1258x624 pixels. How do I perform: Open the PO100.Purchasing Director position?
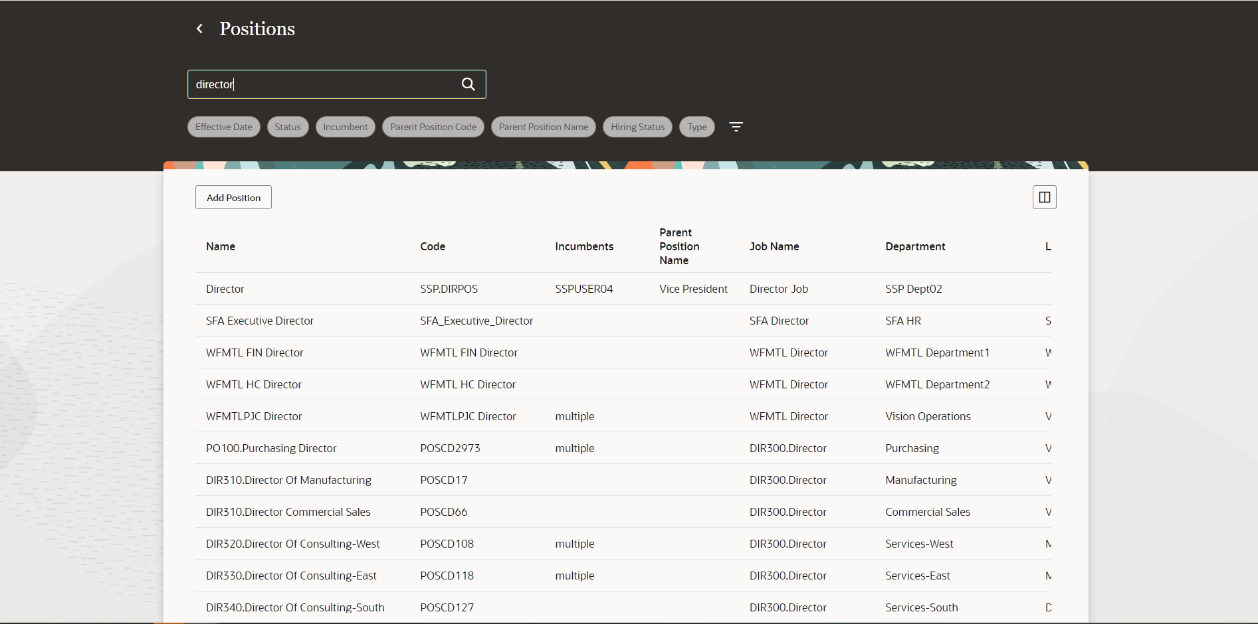point(271,448)
